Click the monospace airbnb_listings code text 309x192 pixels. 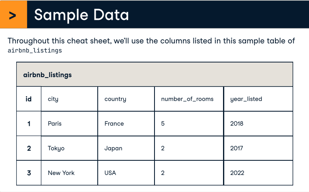click(x=35, y=51)
